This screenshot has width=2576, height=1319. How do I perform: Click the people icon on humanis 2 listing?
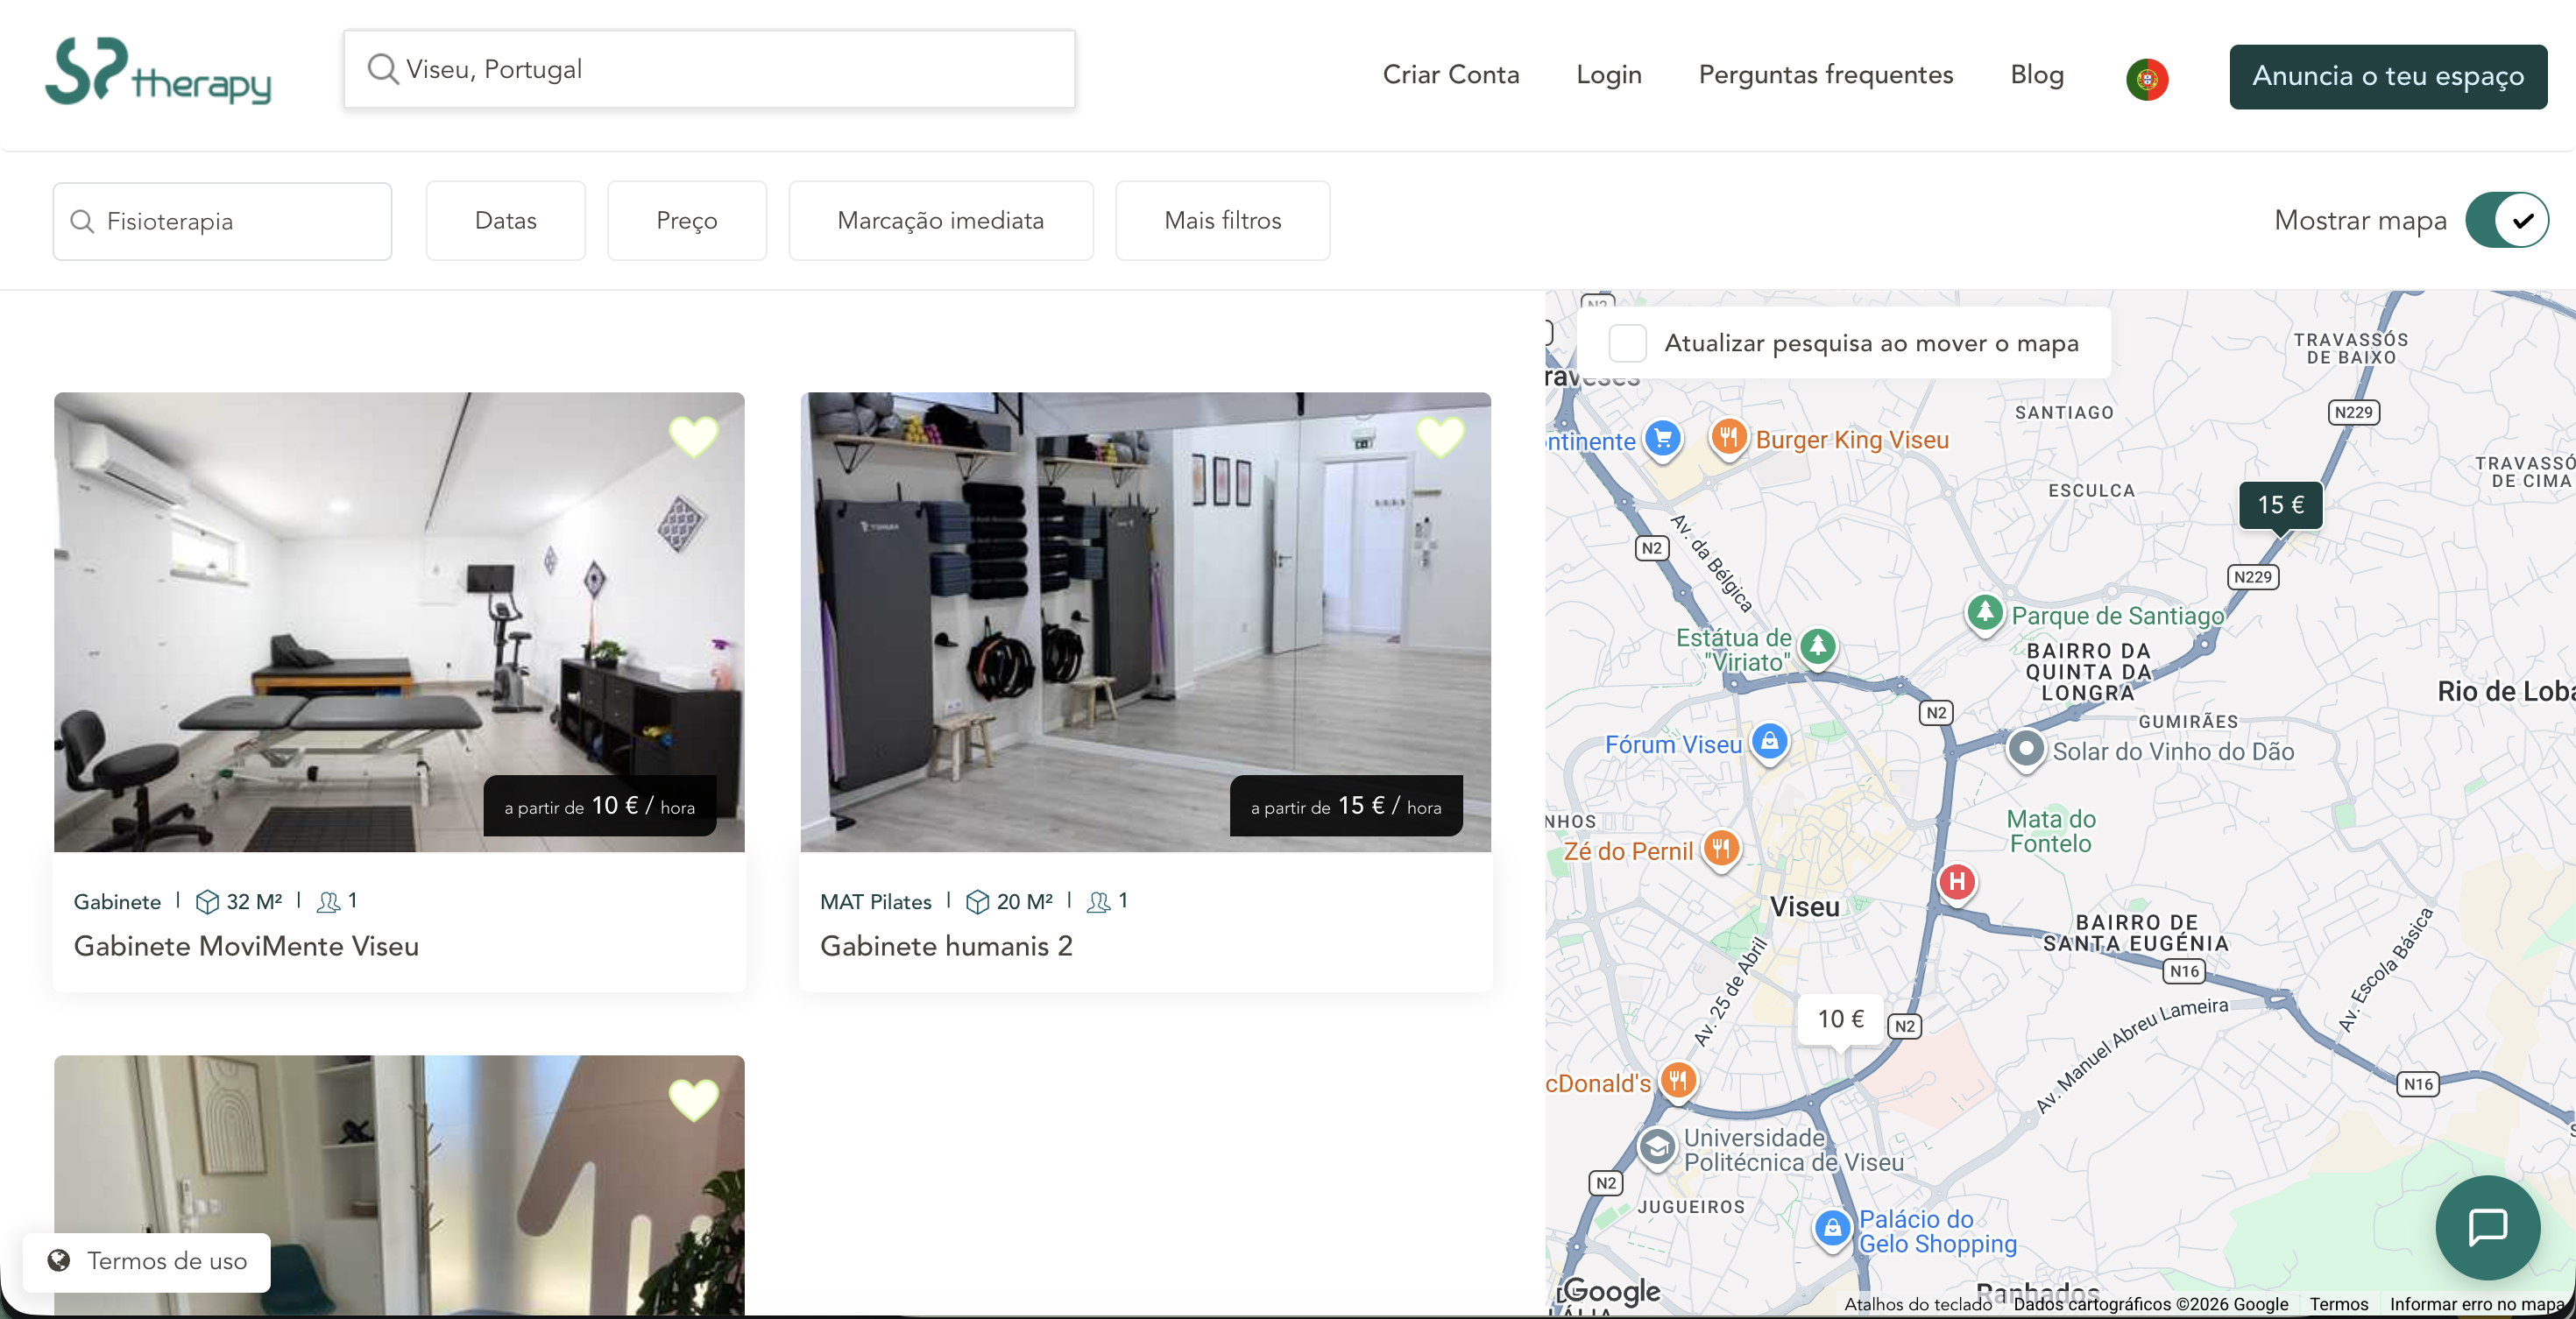tap(1098, 902)
